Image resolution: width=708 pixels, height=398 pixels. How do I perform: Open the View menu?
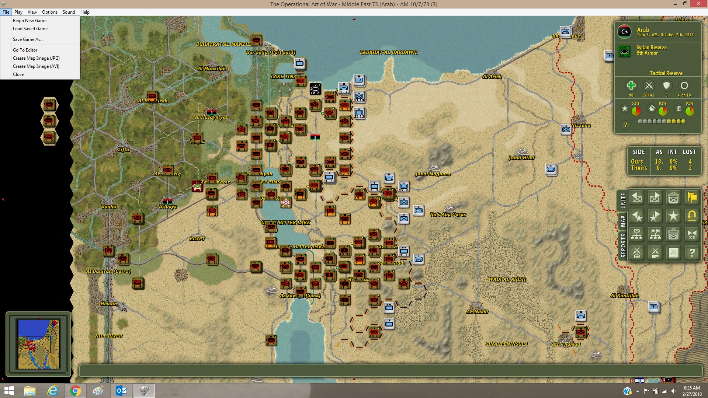click(x=32, y=12)
